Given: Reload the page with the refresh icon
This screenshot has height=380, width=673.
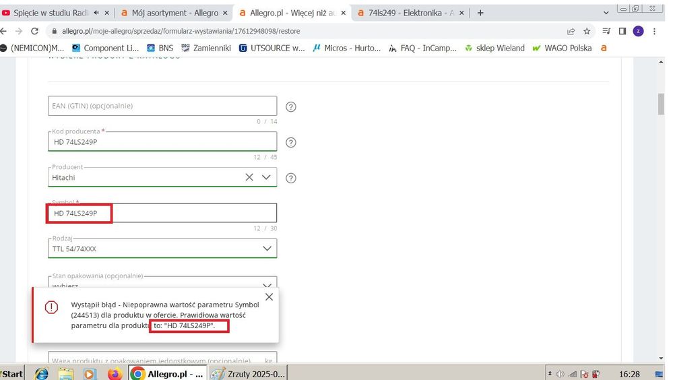Looking at the screenshot, I should (35, 31).
